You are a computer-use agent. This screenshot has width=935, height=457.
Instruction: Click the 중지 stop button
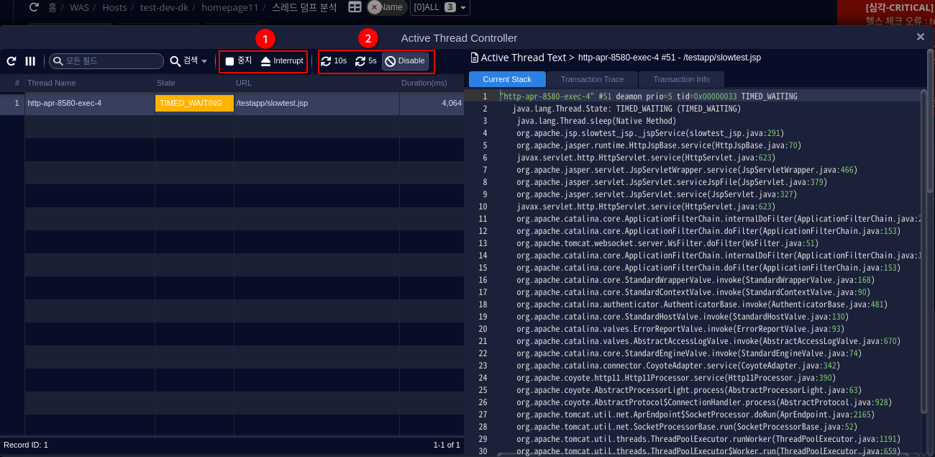(239, 61)
